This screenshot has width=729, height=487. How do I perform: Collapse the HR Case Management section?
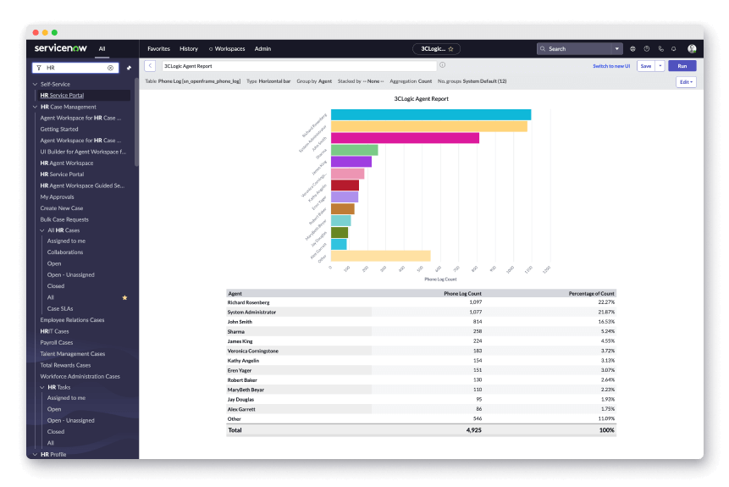[35, 107]
